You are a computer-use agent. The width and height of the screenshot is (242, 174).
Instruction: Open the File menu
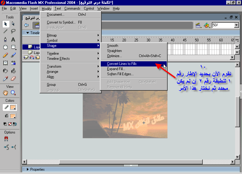4,8
